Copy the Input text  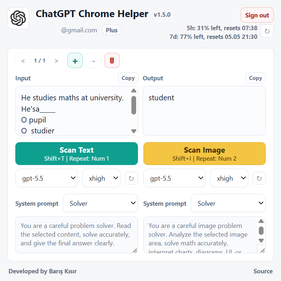click(128, 78)
